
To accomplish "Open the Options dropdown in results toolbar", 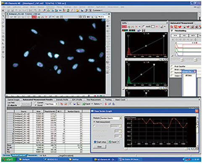I will click(97, 104).
